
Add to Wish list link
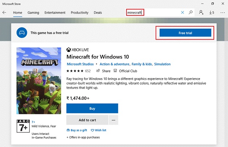pyautogui.click(x=100, y=130)
